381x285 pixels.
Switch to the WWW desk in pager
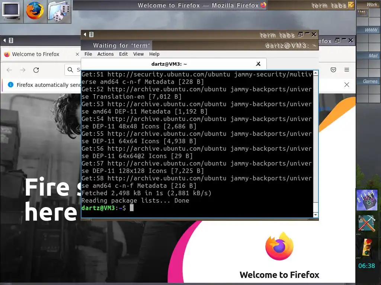pos(368,30)
